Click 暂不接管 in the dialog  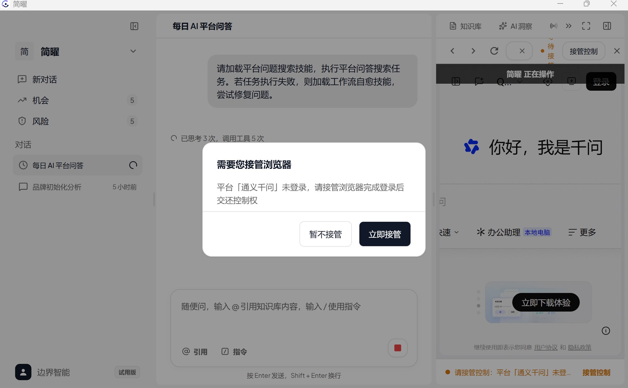tap(325, 234)
